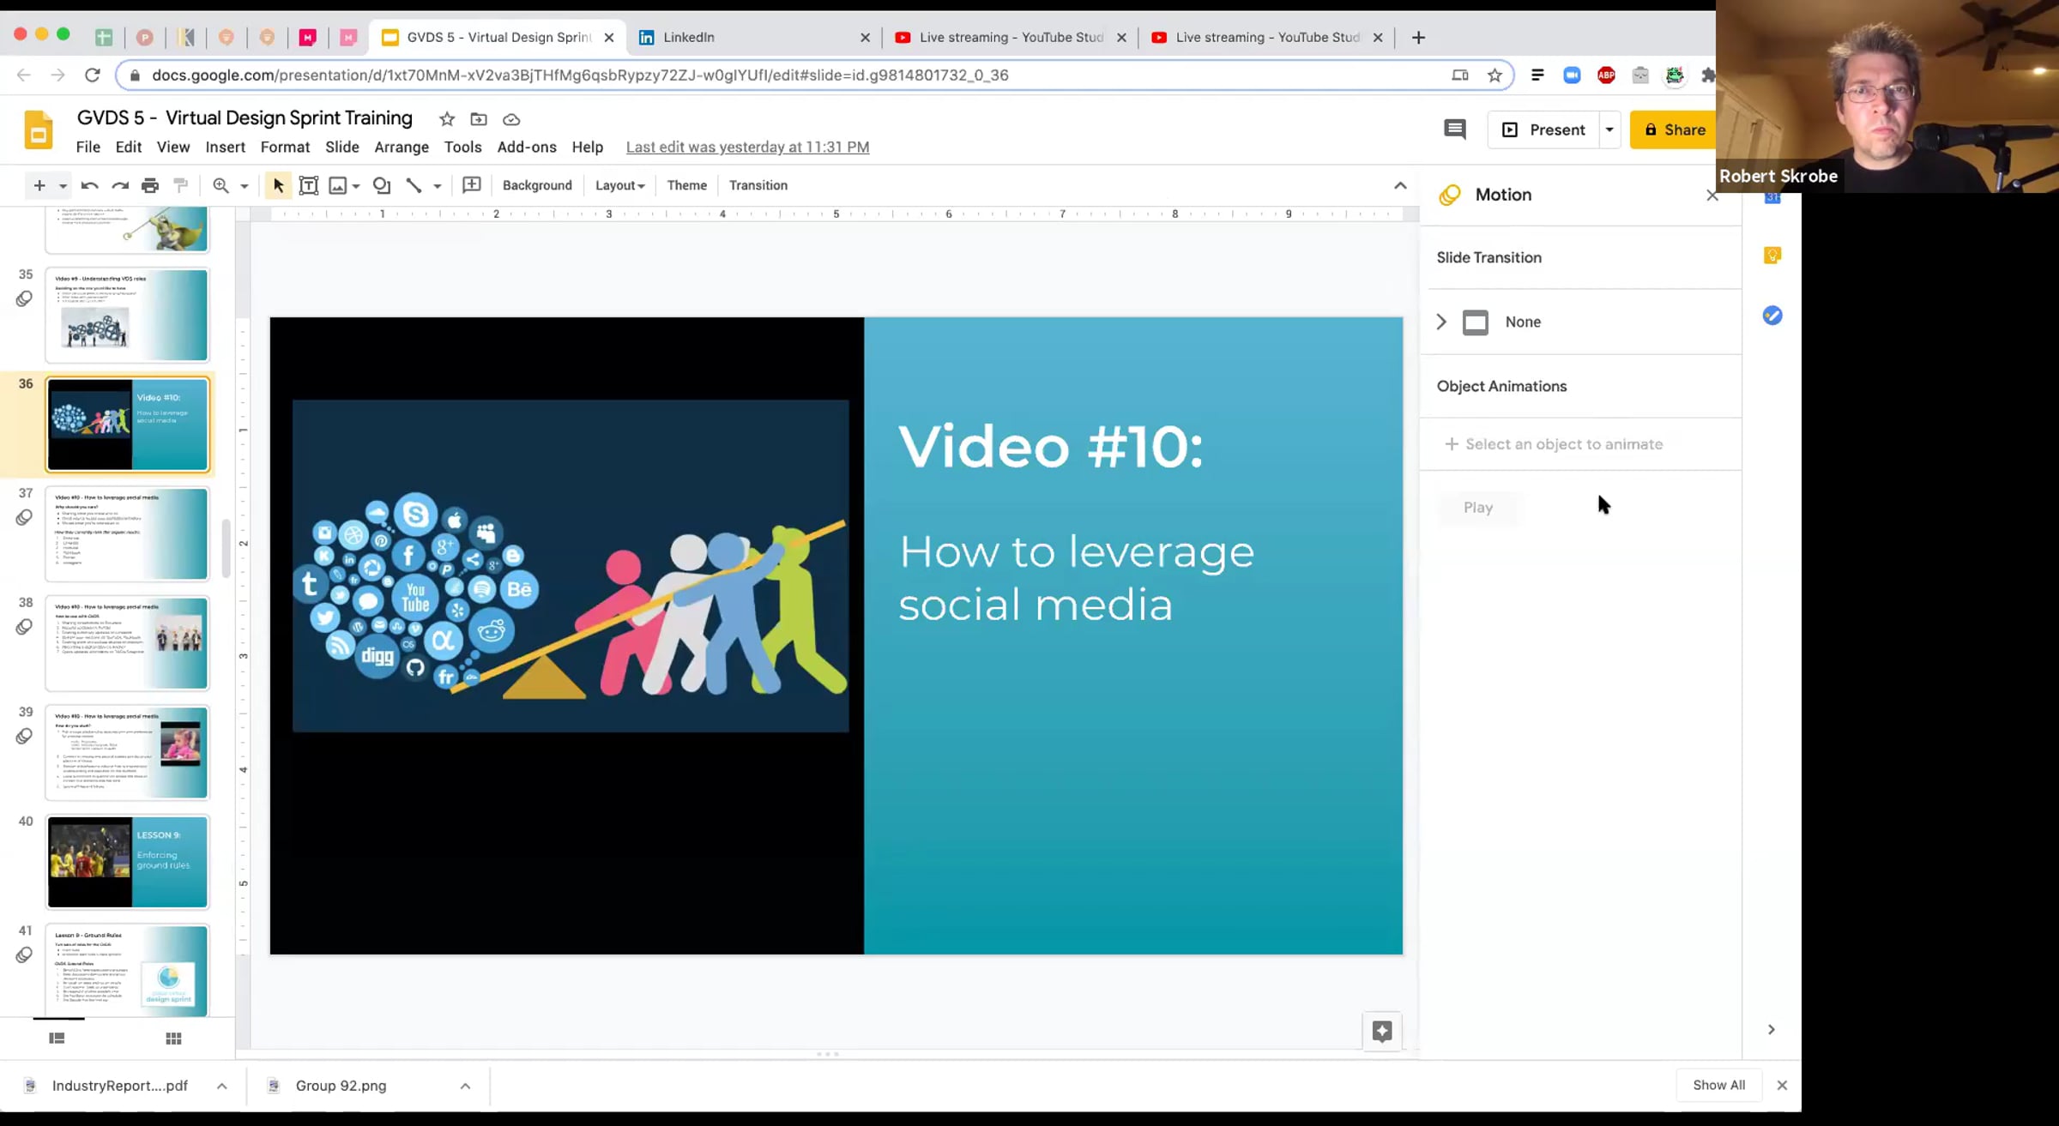Viewport: 2059px width, 1126px height.
Task: Expand the None slide transition
Action: tap(1441, 322)
